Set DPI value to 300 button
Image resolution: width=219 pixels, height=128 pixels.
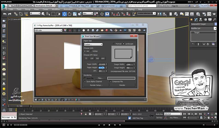[97, 58]
